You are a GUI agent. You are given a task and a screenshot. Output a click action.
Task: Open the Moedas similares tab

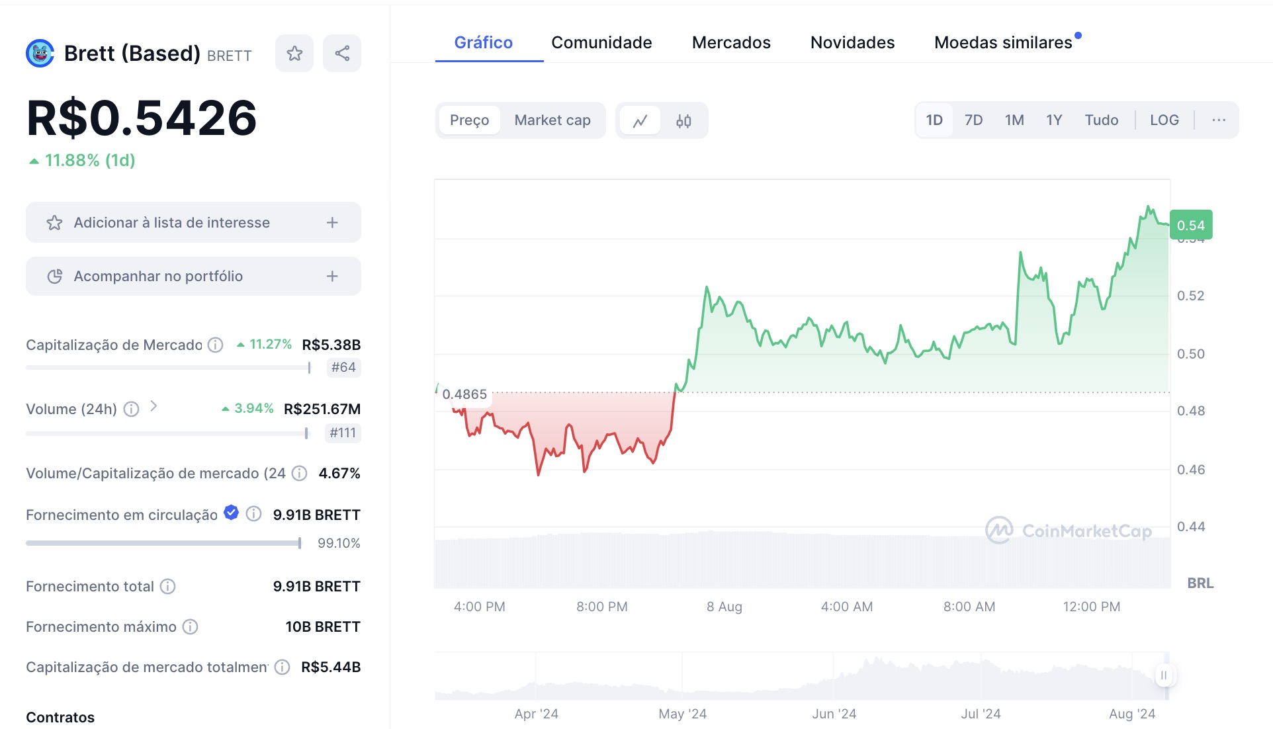pyautogui.click(x=1003, y=42)
